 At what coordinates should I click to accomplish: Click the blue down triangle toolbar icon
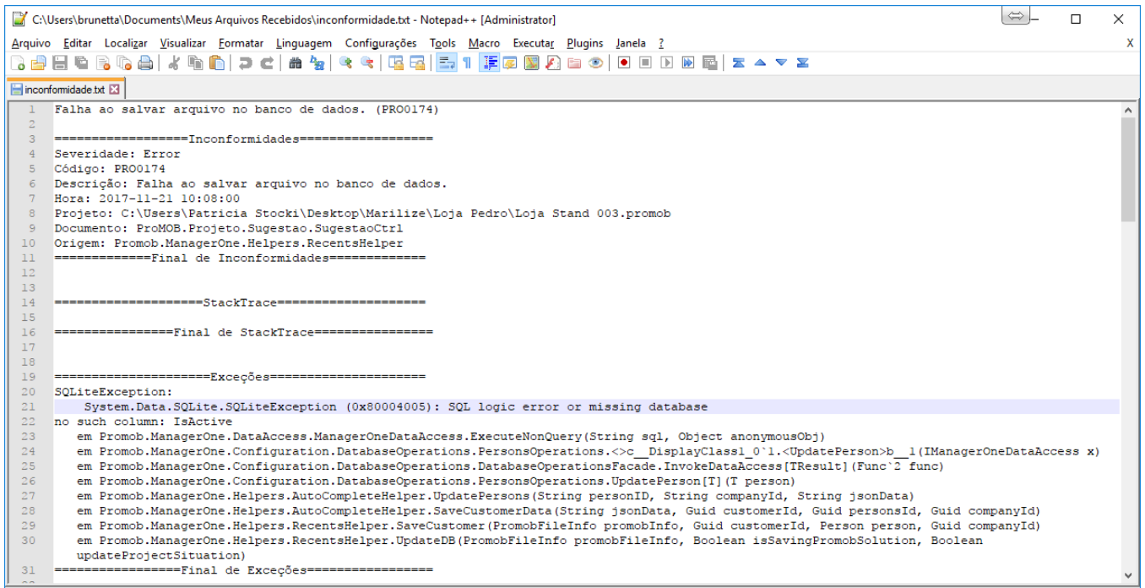781,63
